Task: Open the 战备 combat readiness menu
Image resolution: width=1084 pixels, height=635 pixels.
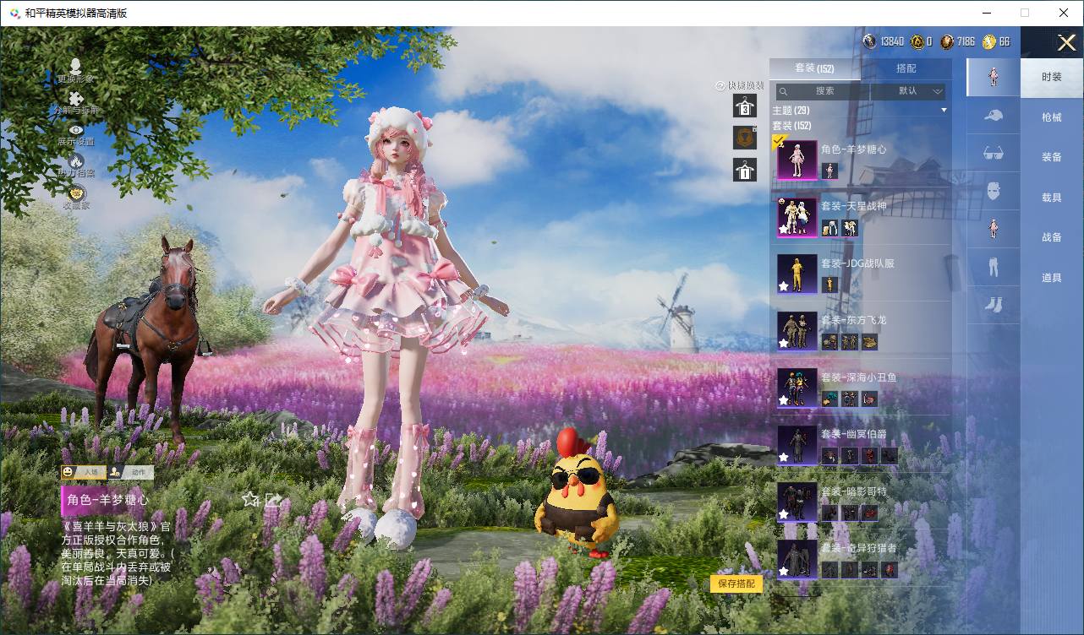Action: pyautogui.click(x=1052, y=237)
